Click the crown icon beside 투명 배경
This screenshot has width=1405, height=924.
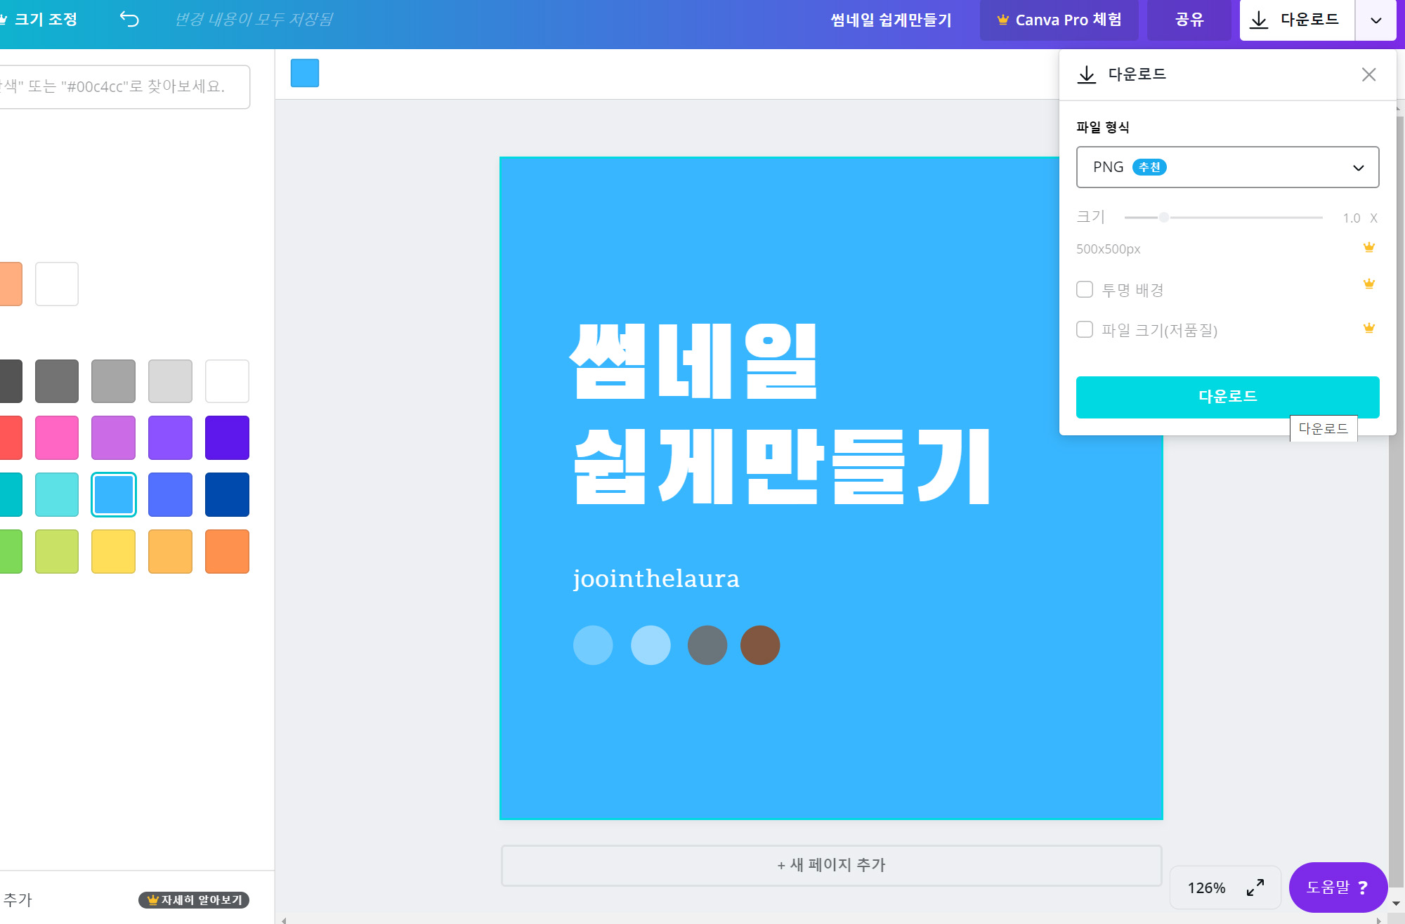point(1368,284)
